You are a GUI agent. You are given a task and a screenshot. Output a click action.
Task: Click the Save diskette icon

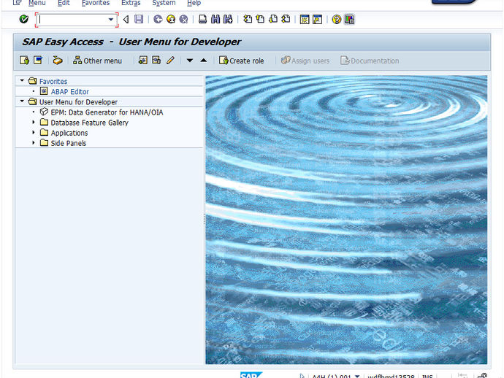click(x=139, y=19)
